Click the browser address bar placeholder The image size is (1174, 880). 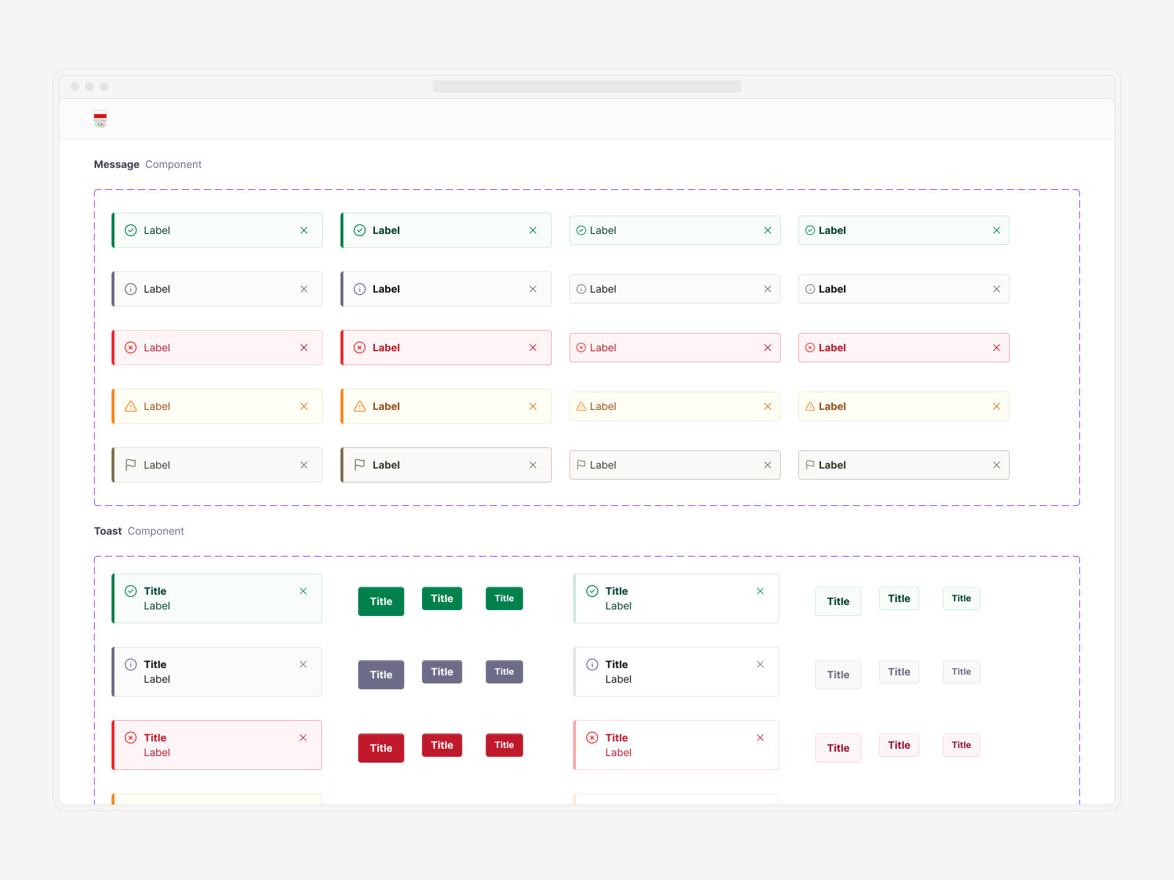click(x=586, y=87)
